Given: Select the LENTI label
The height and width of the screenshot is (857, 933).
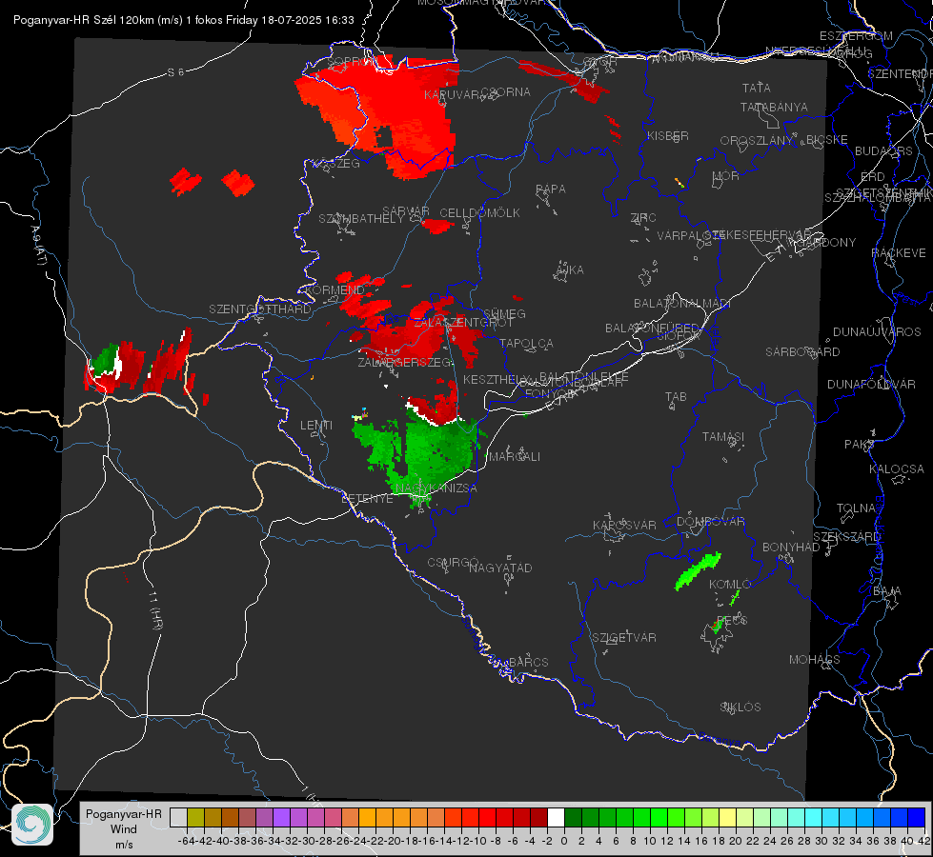Looking at the screenshot, I should [316, 426].
